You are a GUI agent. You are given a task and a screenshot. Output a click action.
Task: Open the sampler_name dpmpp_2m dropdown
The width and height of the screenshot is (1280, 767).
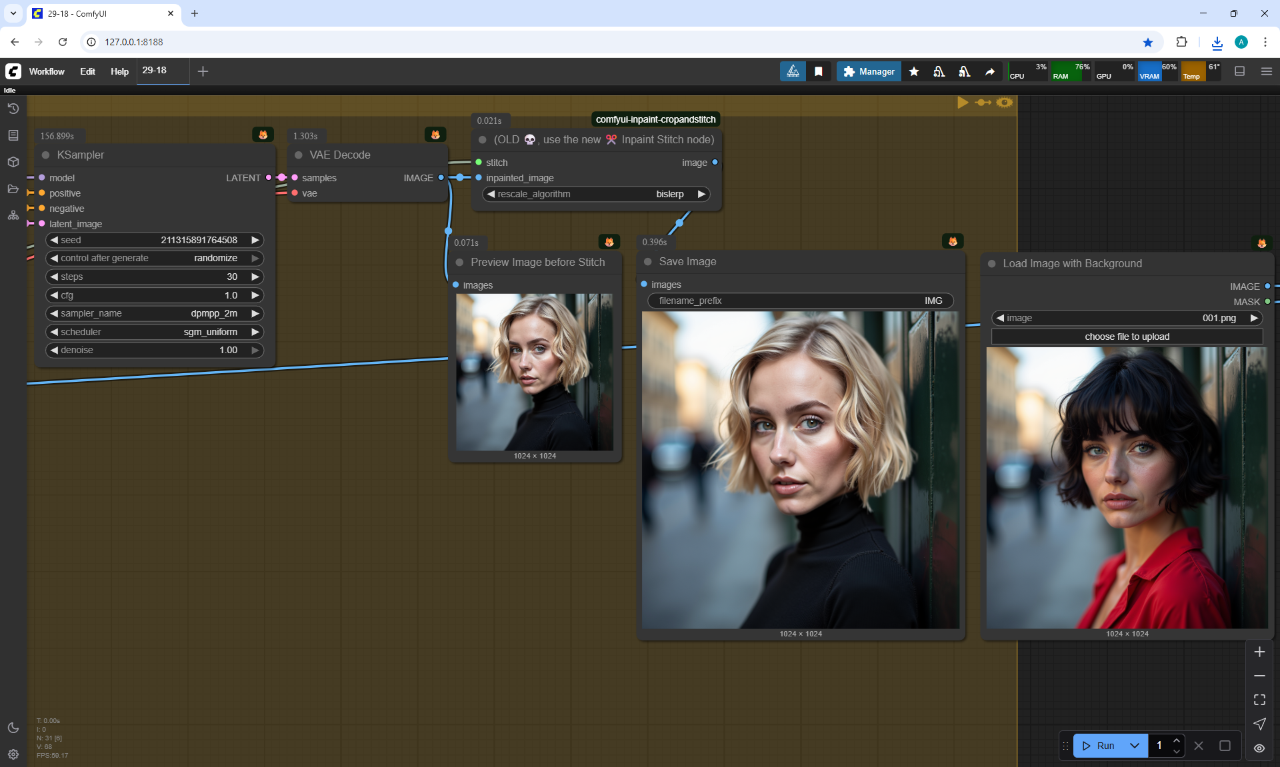pos(154,313)
